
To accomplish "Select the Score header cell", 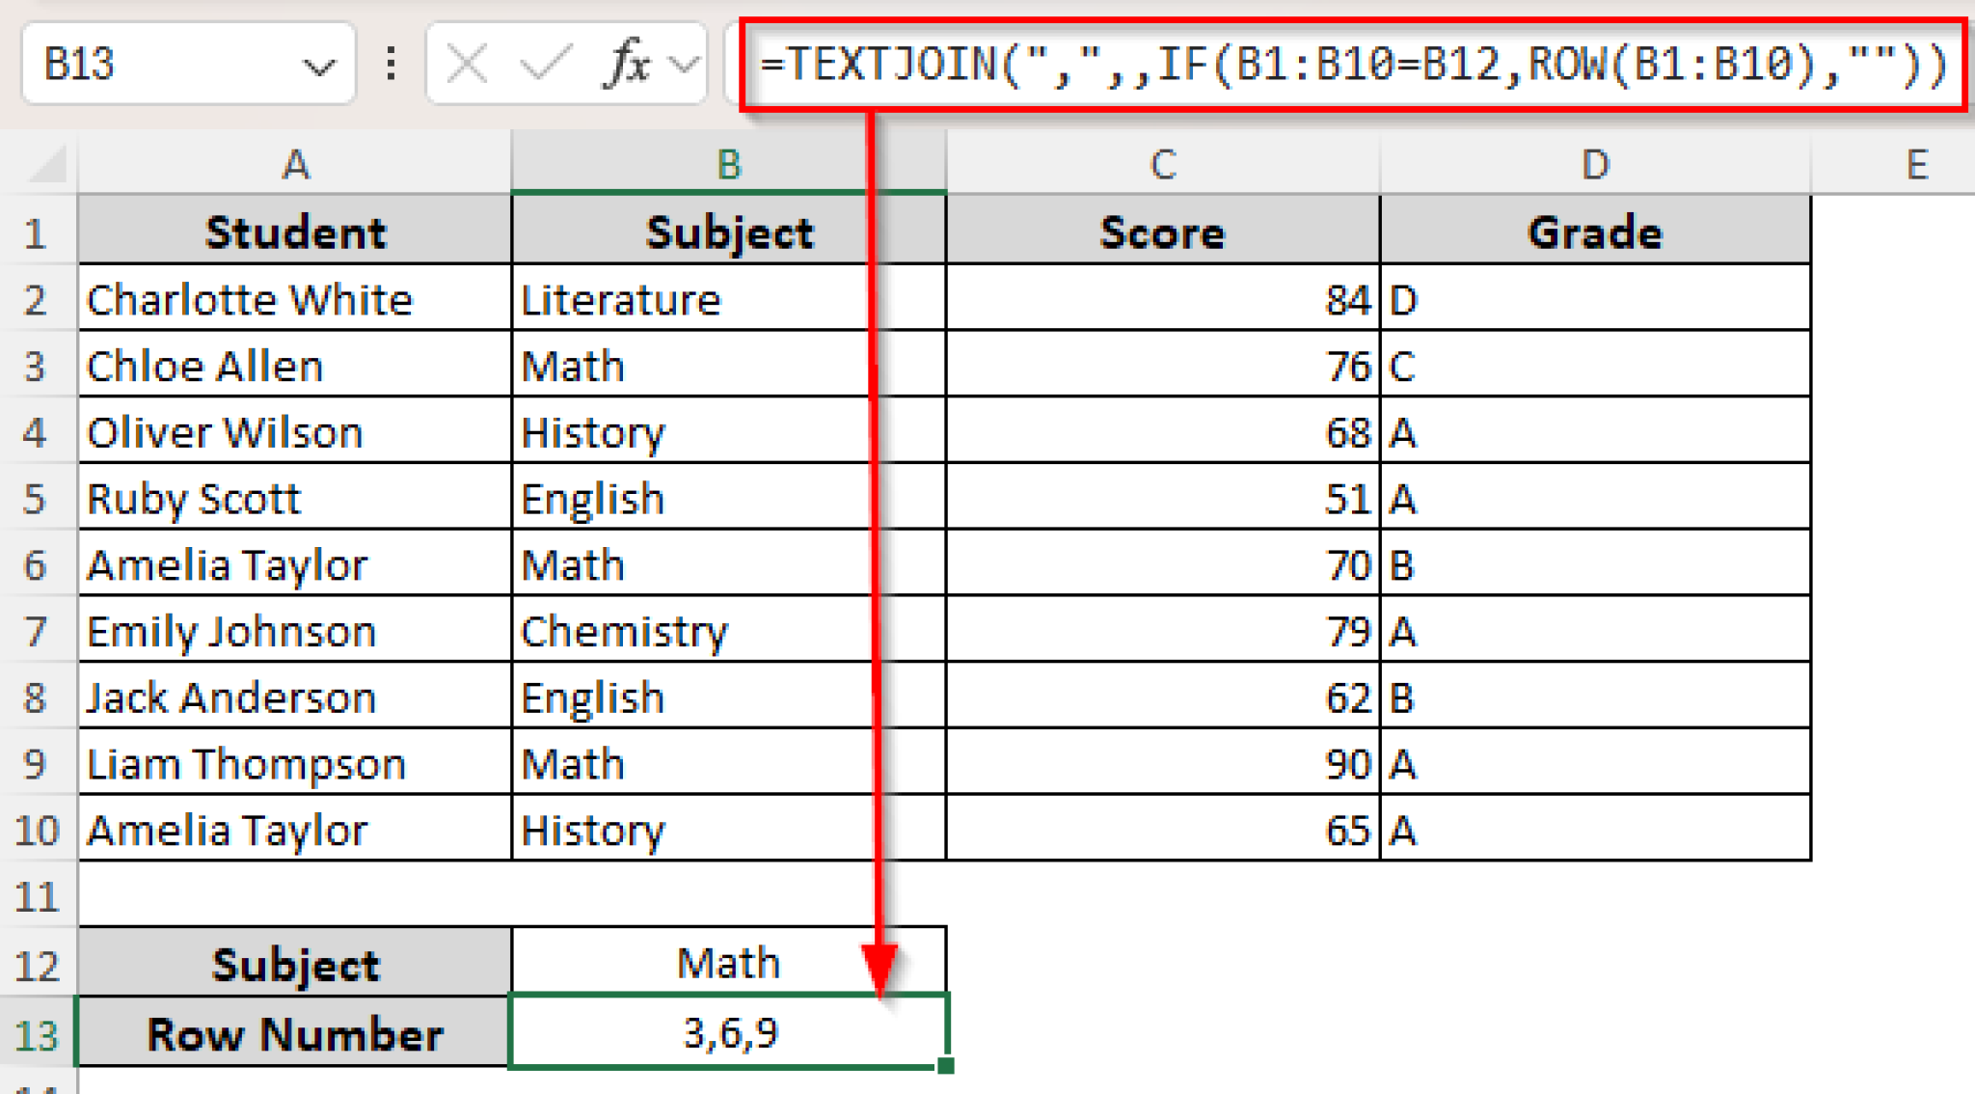I will click(x=1162, y=232).
